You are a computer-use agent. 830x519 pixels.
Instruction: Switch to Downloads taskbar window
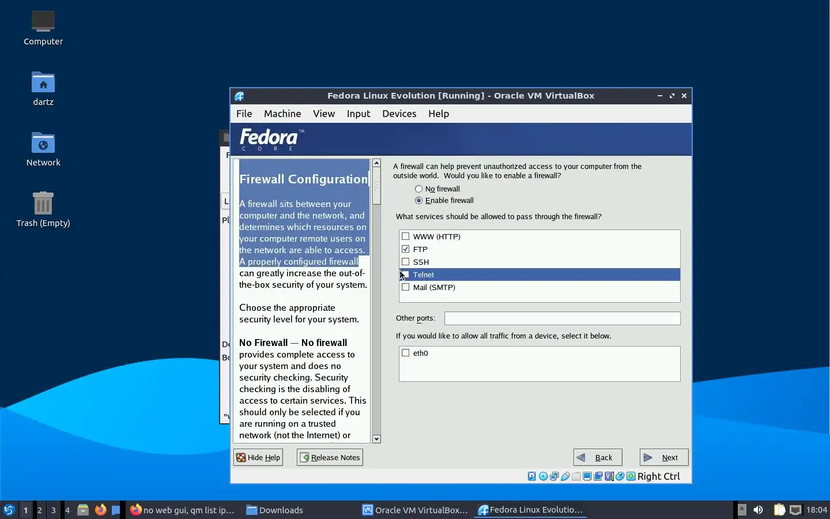275,510
